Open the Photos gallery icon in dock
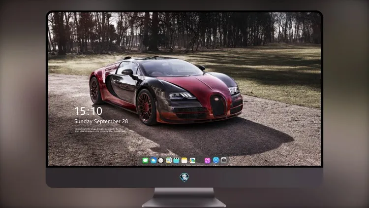Screen dimensions: 369x208 coord(192,161)
